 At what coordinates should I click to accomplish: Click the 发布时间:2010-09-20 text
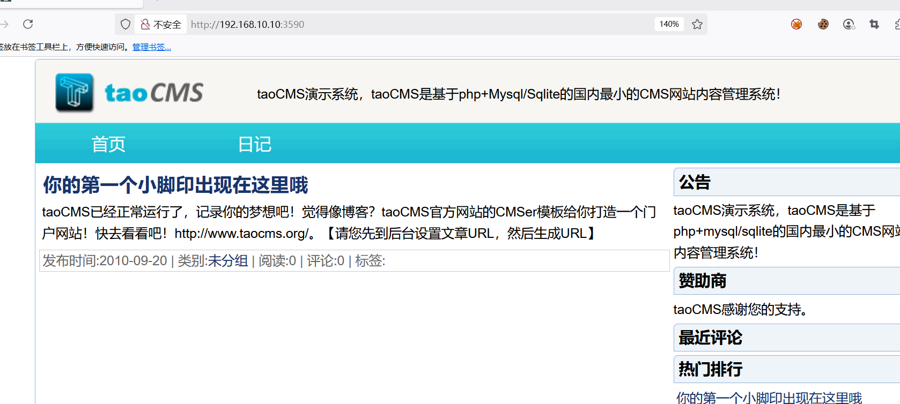point(105,261)
